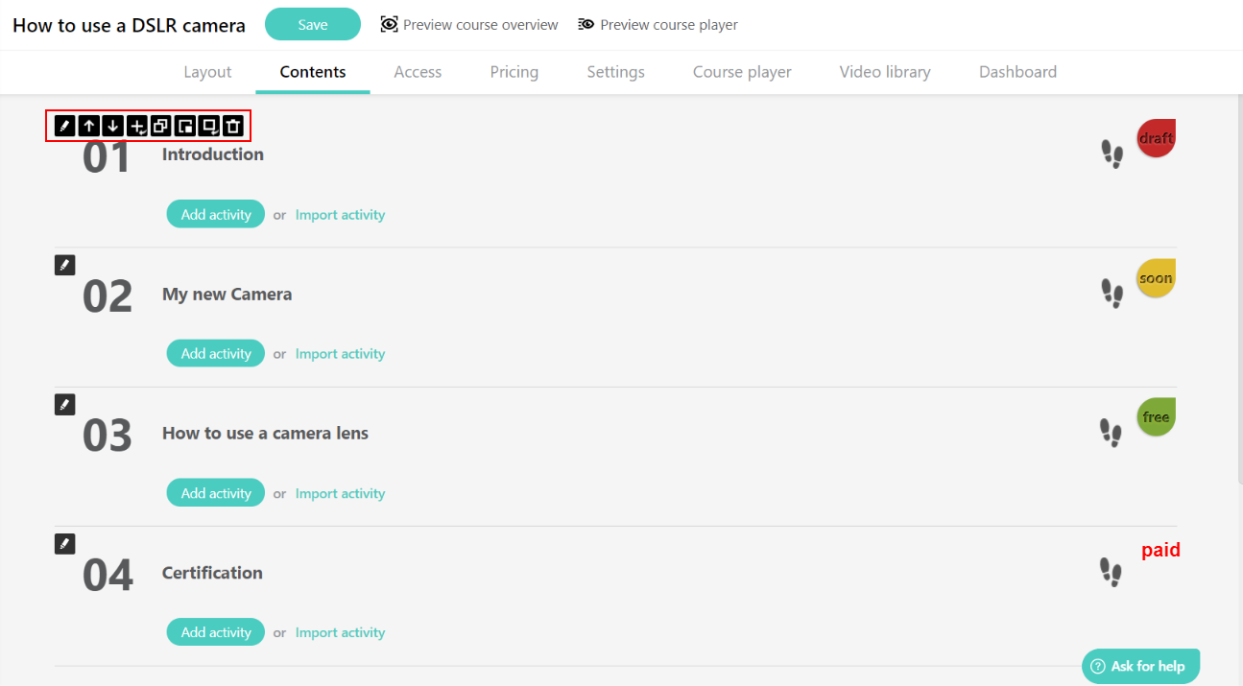Screen dimensions: 1243x686
Task: Move the Introduction chapter down using the arrow icon
Action: [x=112, y=126]
